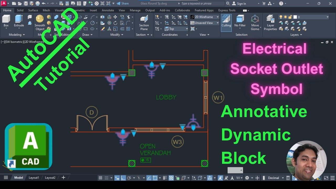
Task: Click the search magnifier icon
Action: (x=228, y=3)
